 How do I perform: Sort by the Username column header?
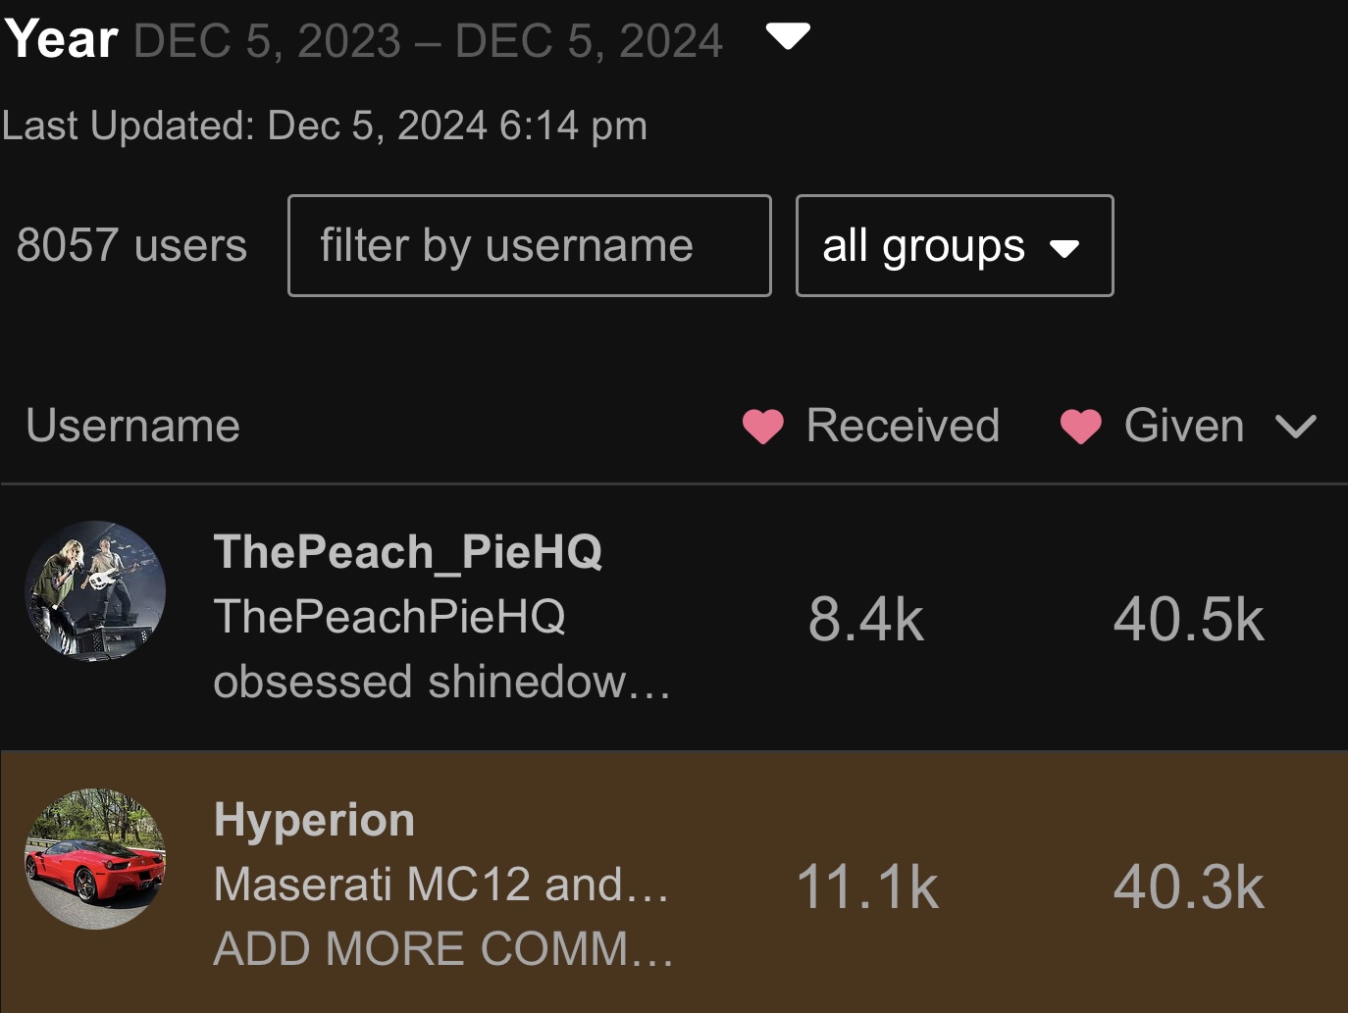tap(132, 427)
